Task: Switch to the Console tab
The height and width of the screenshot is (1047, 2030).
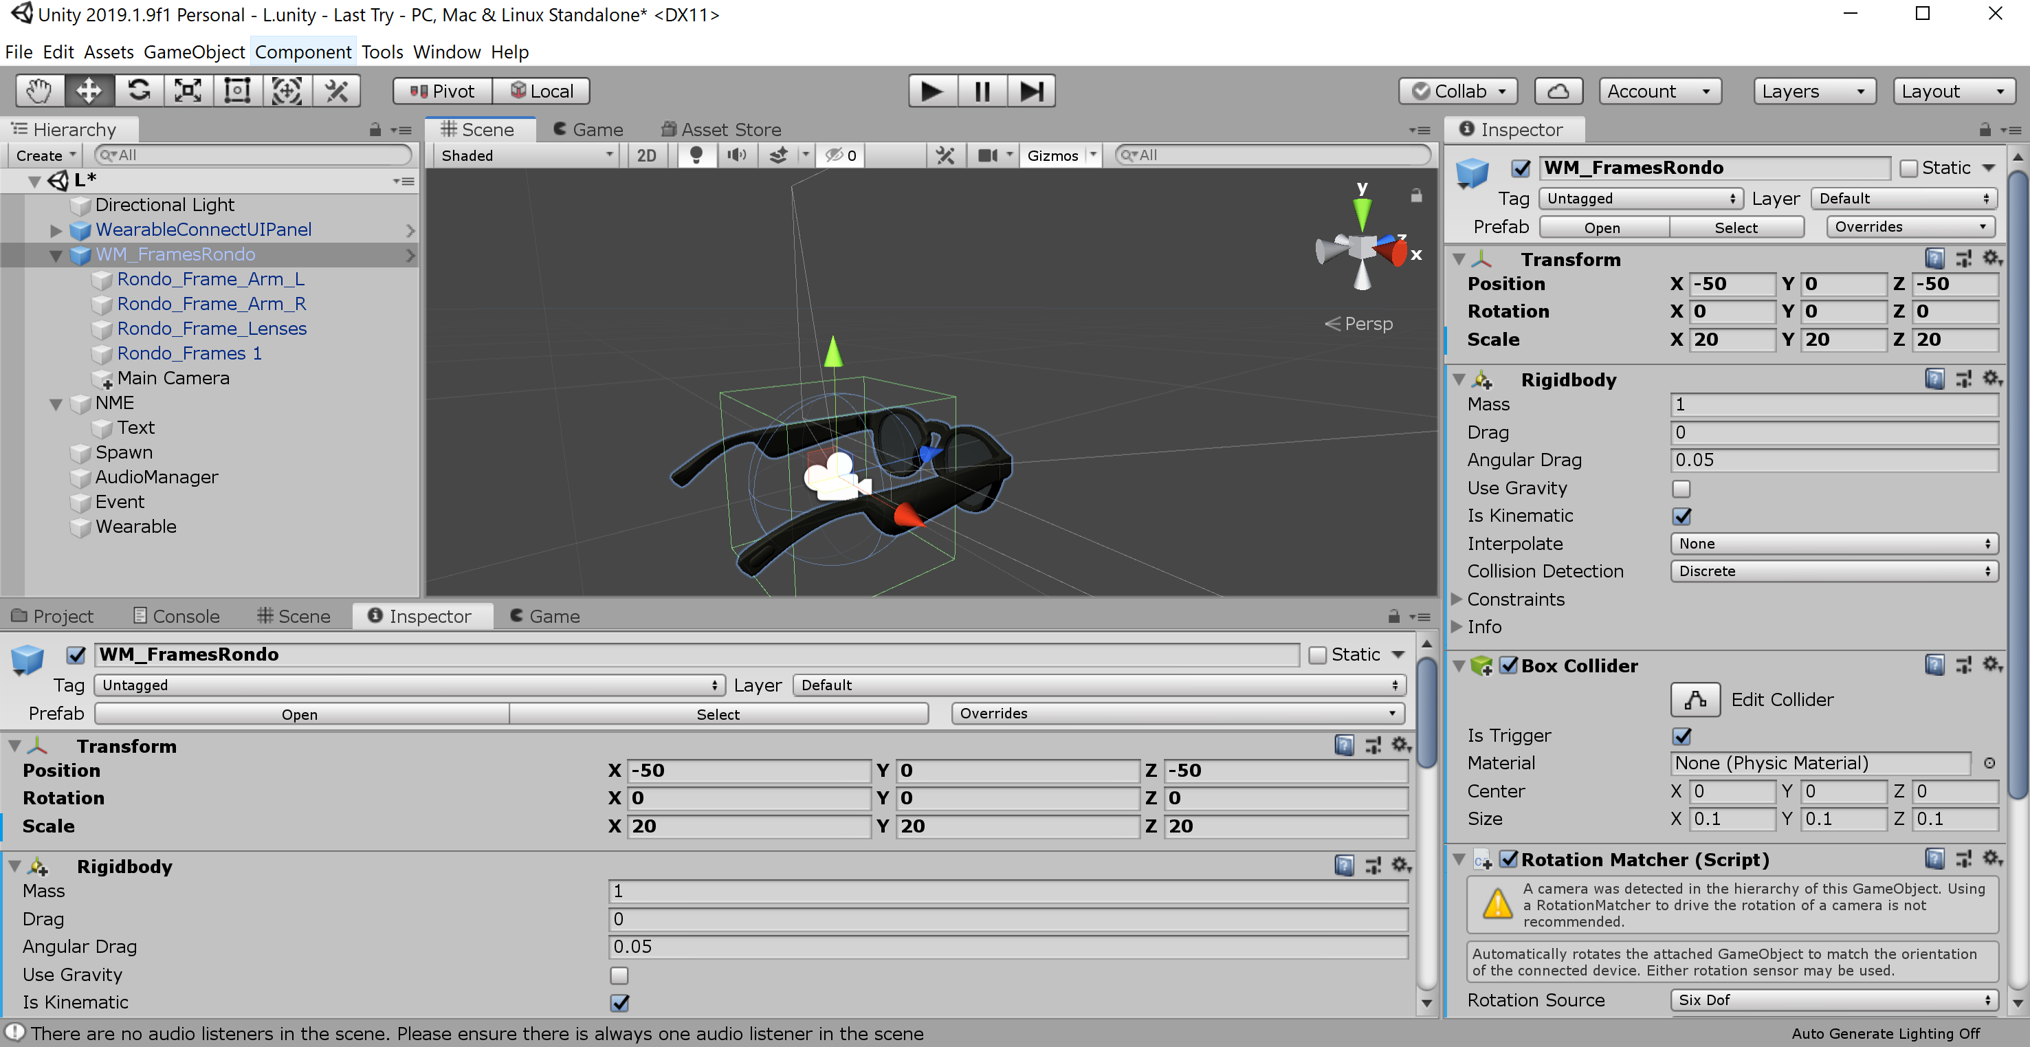Action: [x=177, y=616]
